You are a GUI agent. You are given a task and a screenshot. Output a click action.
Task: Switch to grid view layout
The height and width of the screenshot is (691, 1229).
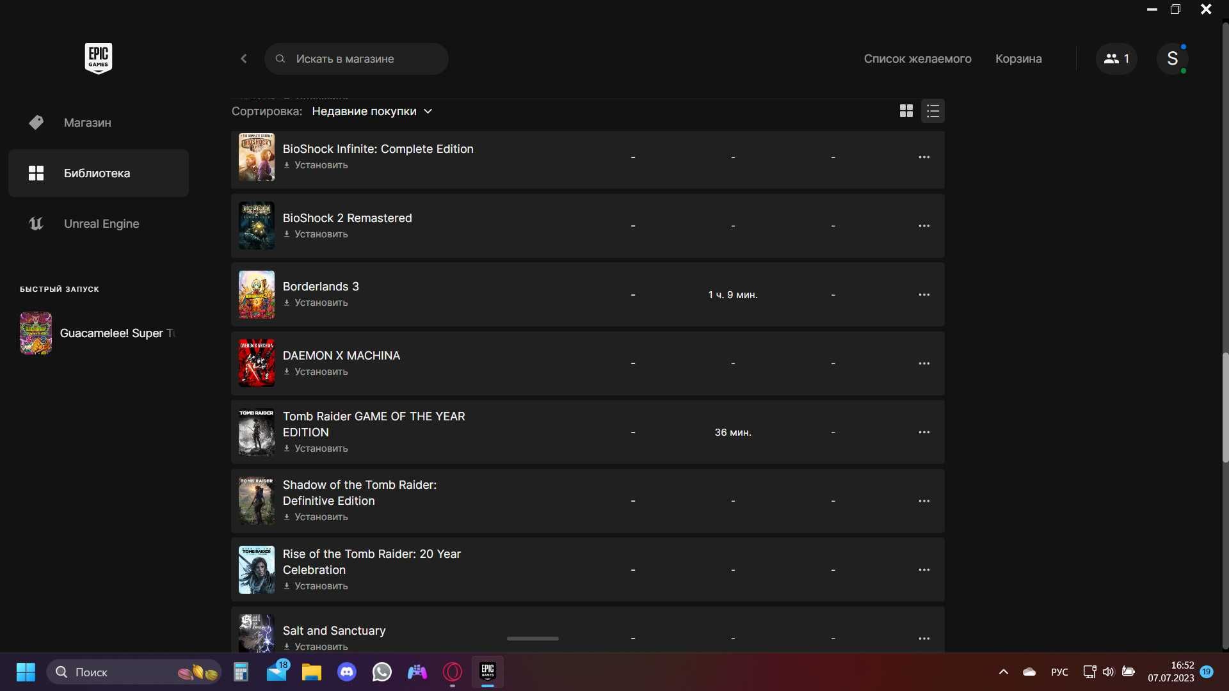906,111
